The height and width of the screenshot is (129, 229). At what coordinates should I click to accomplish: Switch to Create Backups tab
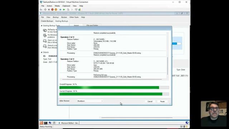47,21
